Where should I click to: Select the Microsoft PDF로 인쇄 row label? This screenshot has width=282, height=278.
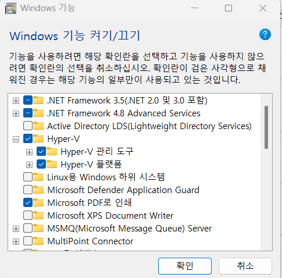coord(90,203)
